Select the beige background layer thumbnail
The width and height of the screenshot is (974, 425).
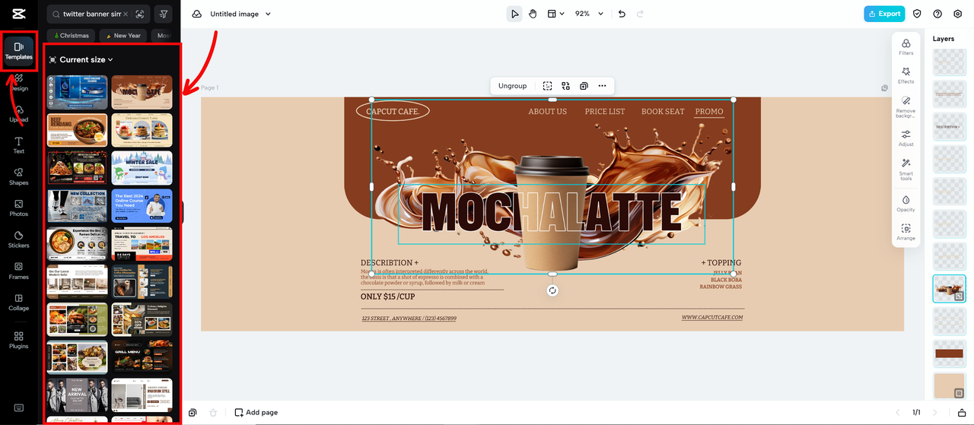(x=949, y=386)
